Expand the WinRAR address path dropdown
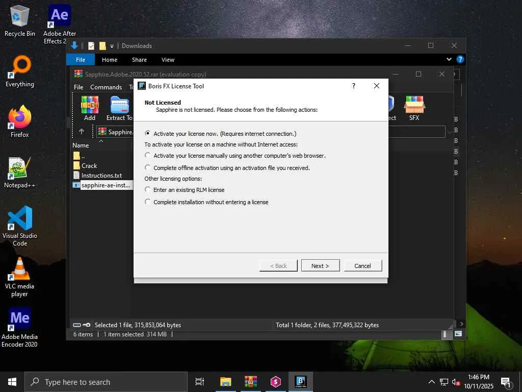Screen dimensions: 522x392 450,132
